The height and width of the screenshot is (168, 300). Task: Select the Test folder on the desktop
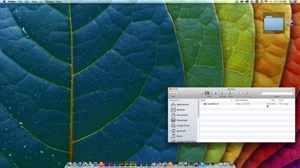pyautogui.click(x=274, y=23)
